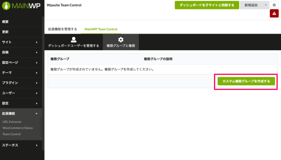
Task: Click the sidebar scrollbar
Action: coord(43,83)
